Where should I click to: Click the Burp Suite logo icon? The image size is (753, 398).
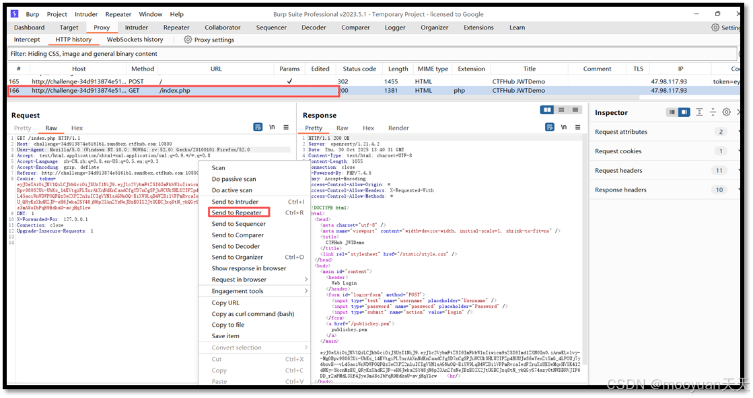(x=14, y=14)
